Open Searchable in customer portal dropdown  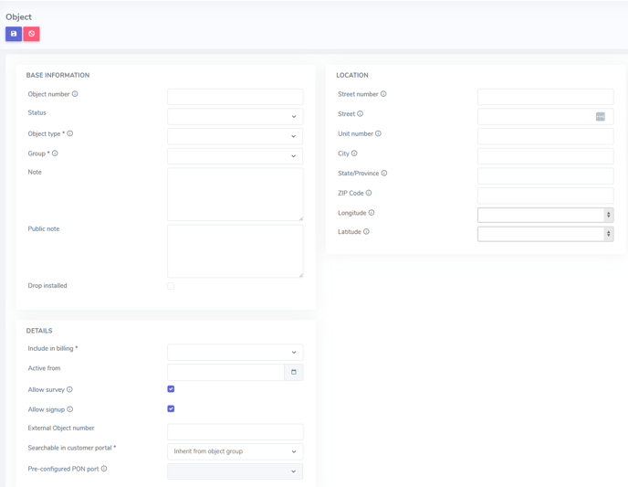[x=235, y=451]
